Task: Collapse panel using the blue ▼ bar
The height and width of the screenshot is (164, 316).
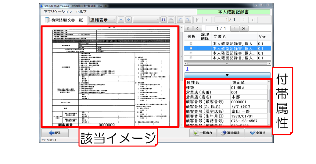Action: [x=227, y=75]
